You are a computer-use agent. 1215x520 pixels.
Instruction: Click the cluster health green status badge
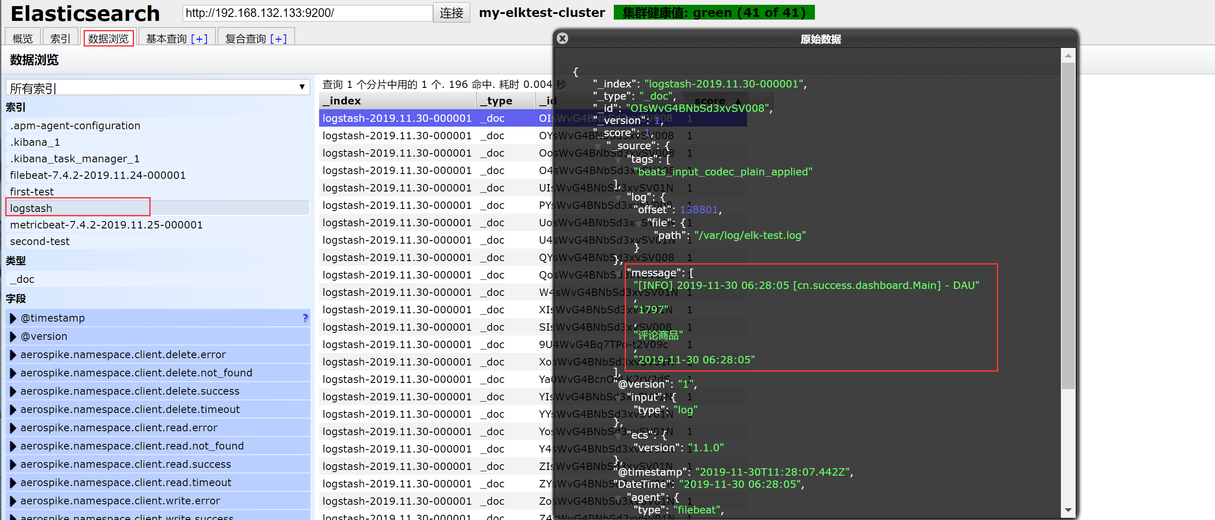point(714,13)
